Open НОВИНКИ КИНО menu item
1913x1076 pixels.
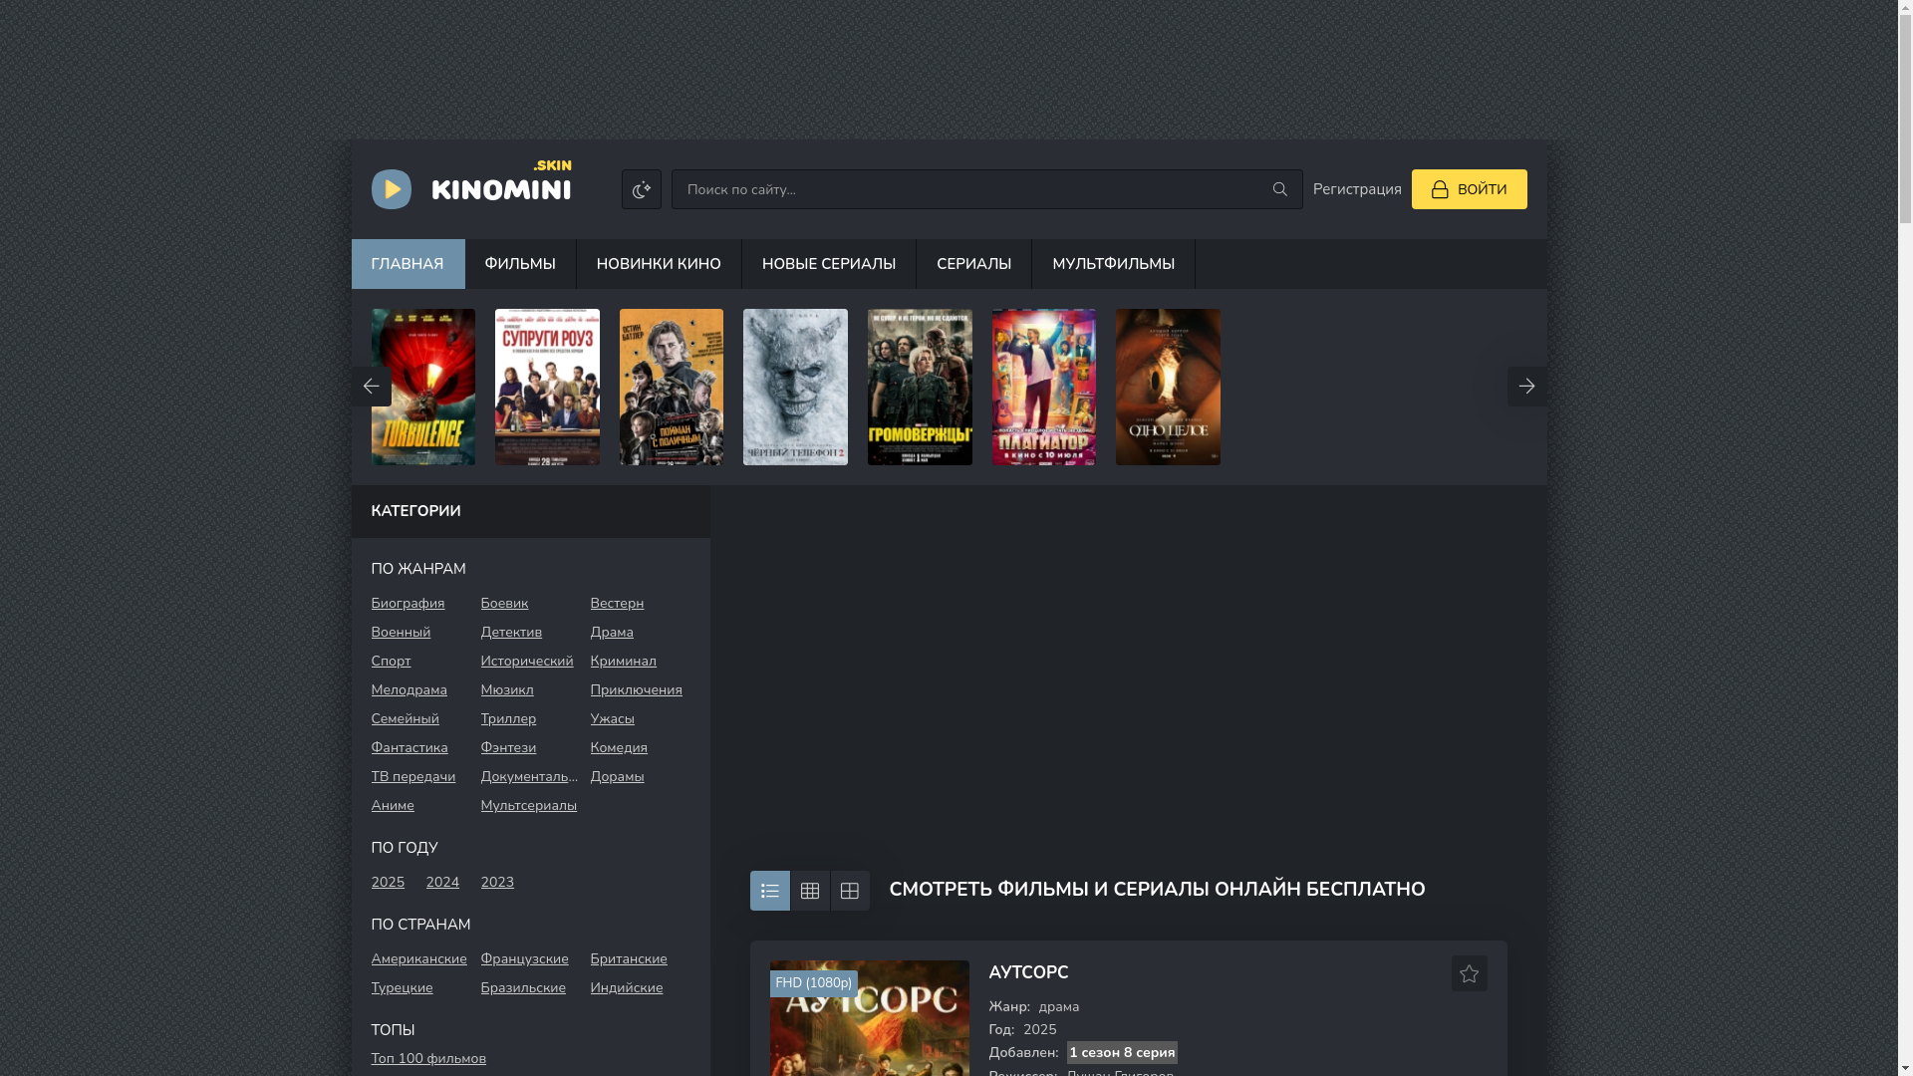(x=659, y=264)
